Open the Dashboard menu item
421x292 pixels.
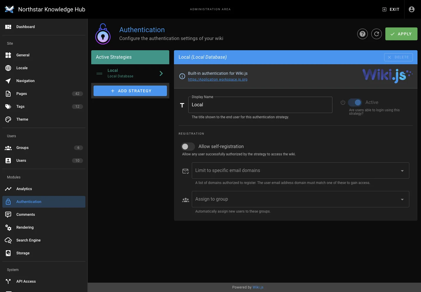[x=44, y=27]
